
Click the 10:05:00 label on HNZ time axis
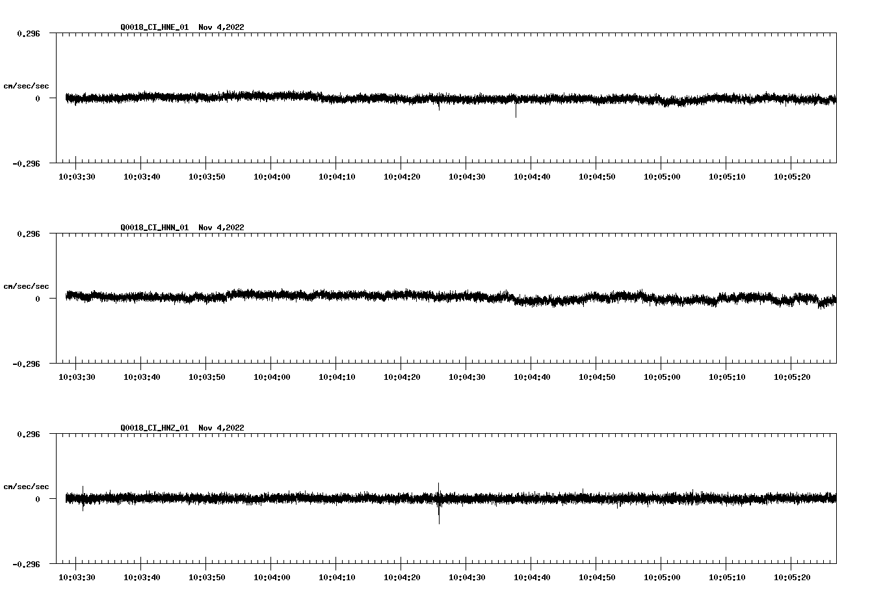point(661,578)
